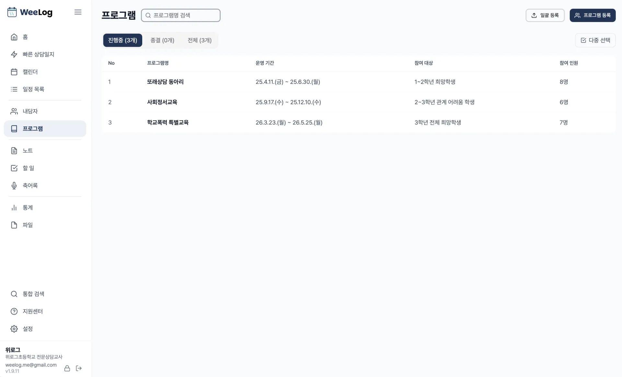Click book icon for 프로그램
622x377 pixels.
point(14,129)
